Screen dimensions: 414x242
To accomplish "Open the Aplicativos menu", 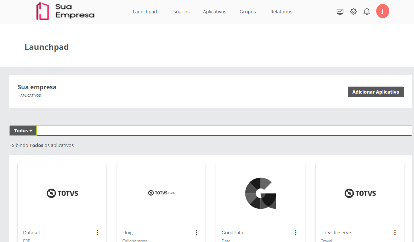I will 215,12.
